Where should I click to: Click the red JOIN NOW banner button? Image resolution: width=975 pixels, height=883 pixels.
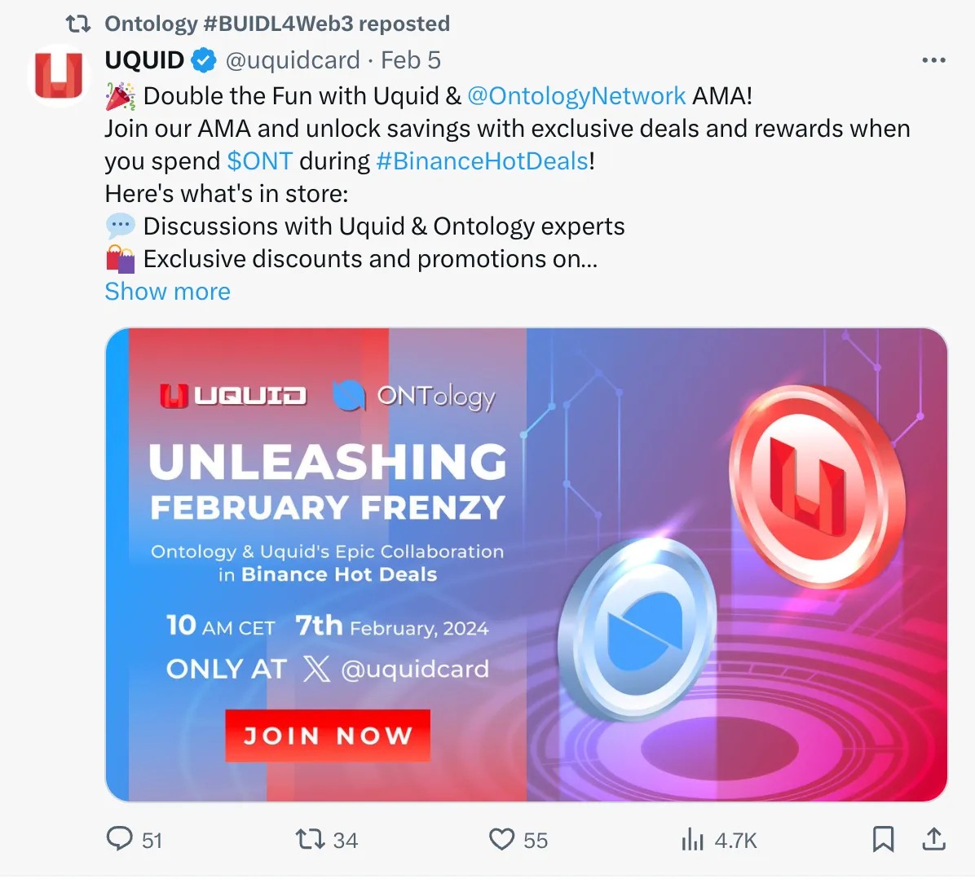click(x=328, y=736)
